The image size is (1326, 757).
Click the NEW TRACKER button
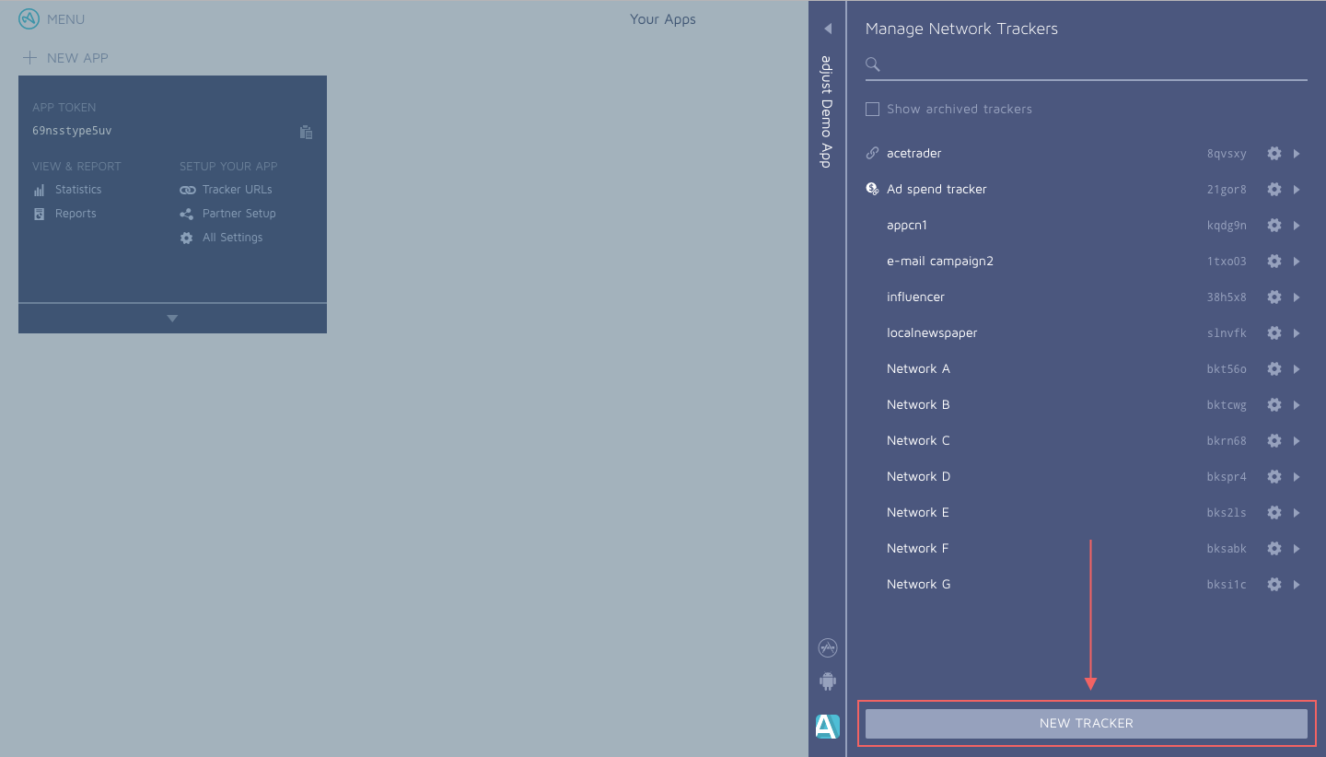click(1087, 724)
